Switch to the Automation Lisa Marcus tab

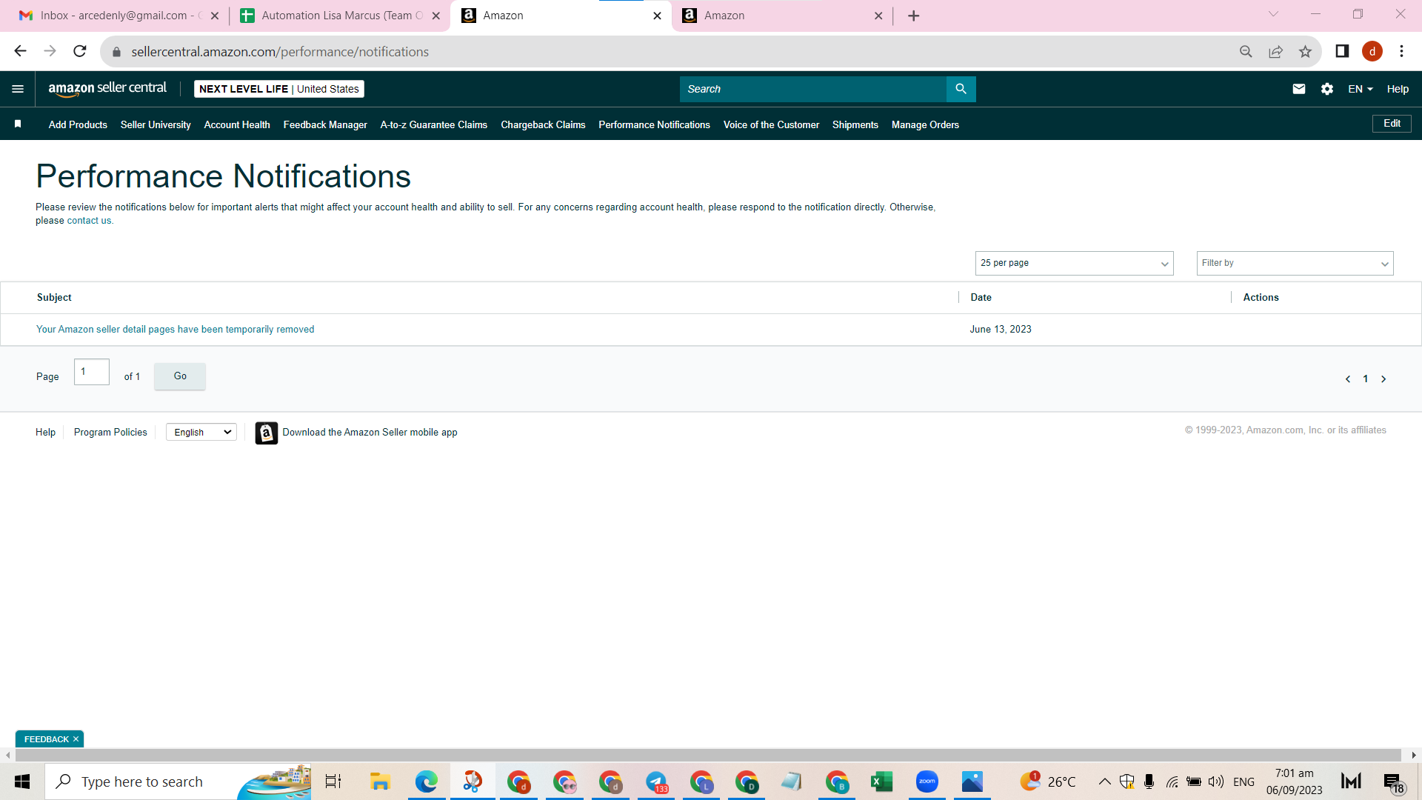341,16
